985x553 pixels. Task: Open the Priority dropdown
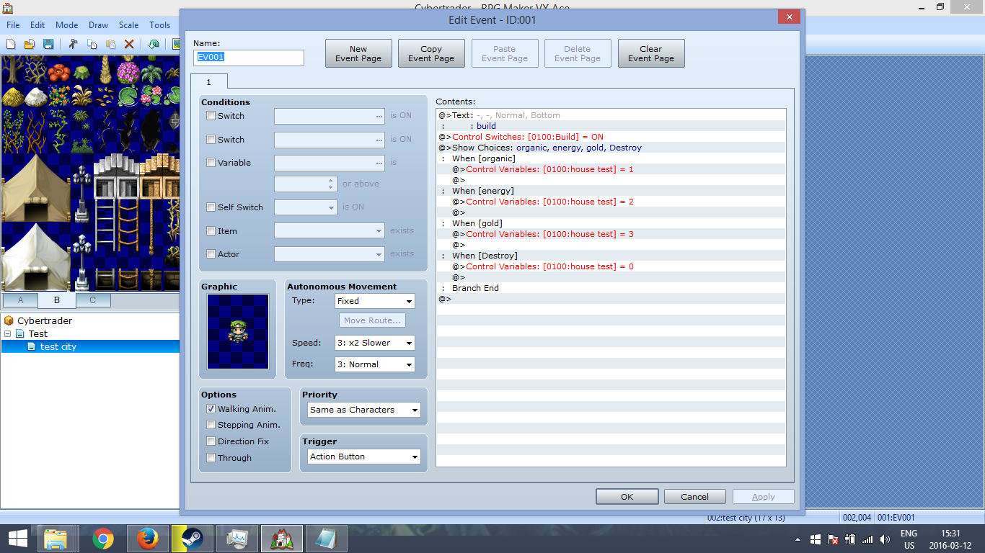(363, 410)
